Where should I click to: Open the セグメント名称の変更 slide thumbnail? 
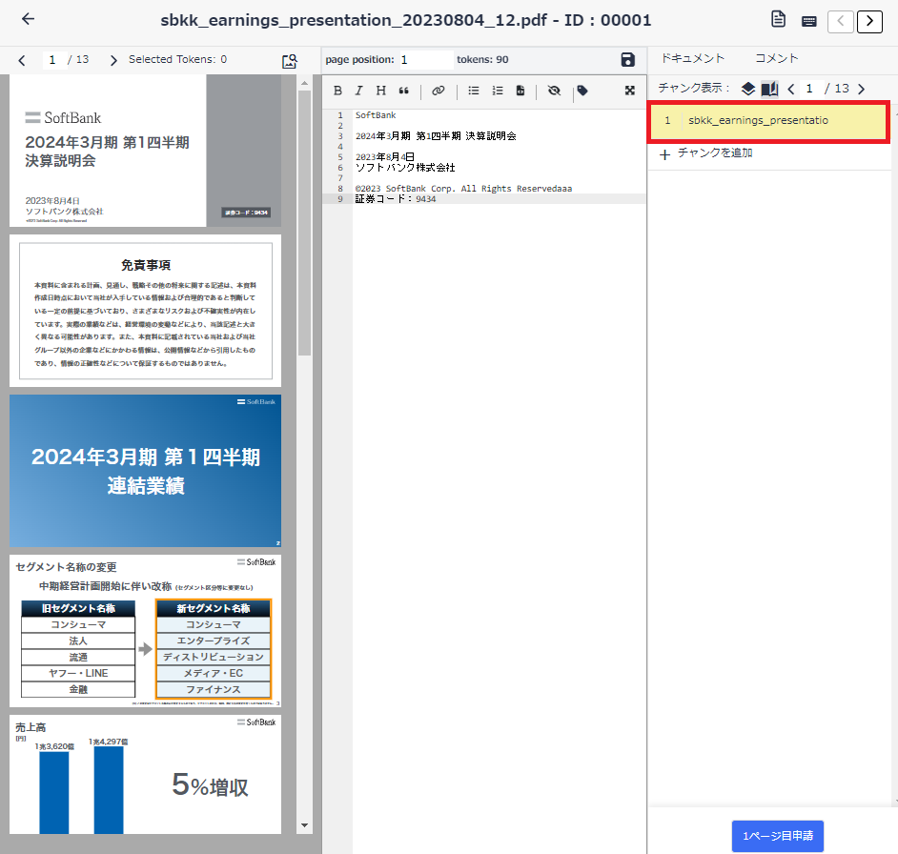pos(146,631)
